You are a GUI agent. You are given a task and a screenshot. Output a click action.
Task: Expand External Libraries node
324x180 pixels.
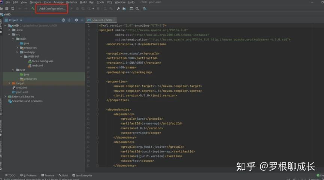tap(5, 96)
